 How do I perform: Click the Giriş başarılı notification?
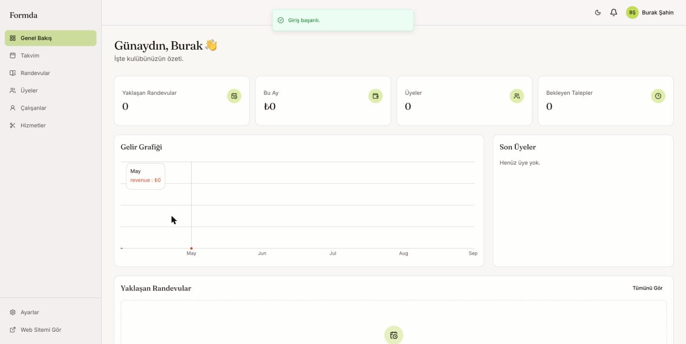coord(343,20)
